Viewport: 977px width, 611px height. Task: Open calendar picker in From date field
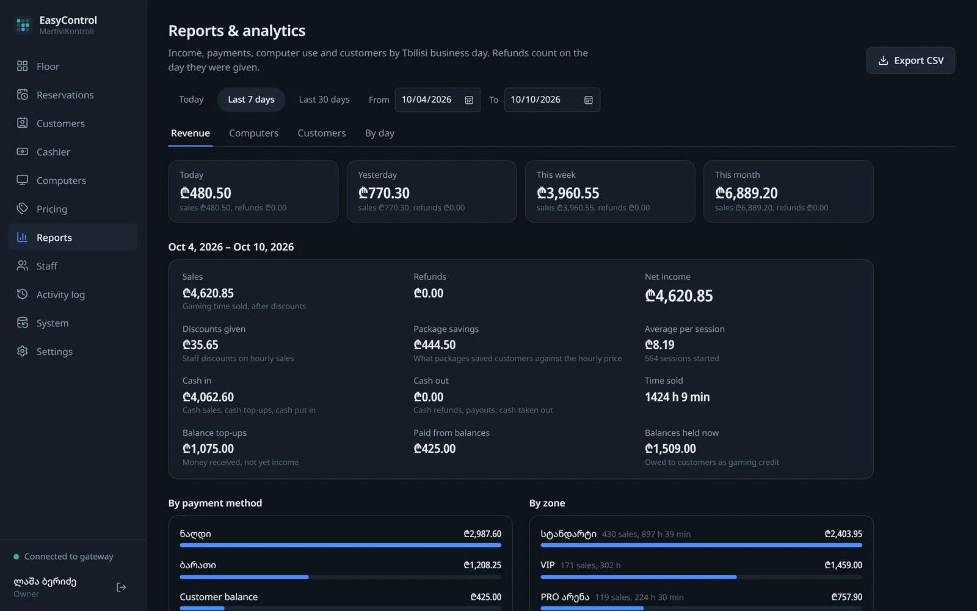point(469,100)
